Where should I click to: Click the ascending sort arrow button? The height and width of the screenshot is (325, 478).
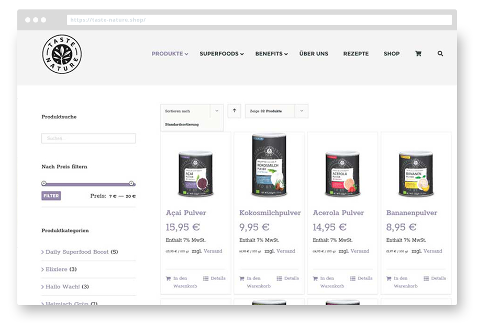235,111
